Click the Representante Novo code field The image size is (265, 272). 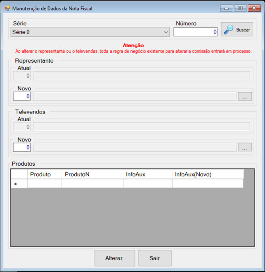coord(22,96)
